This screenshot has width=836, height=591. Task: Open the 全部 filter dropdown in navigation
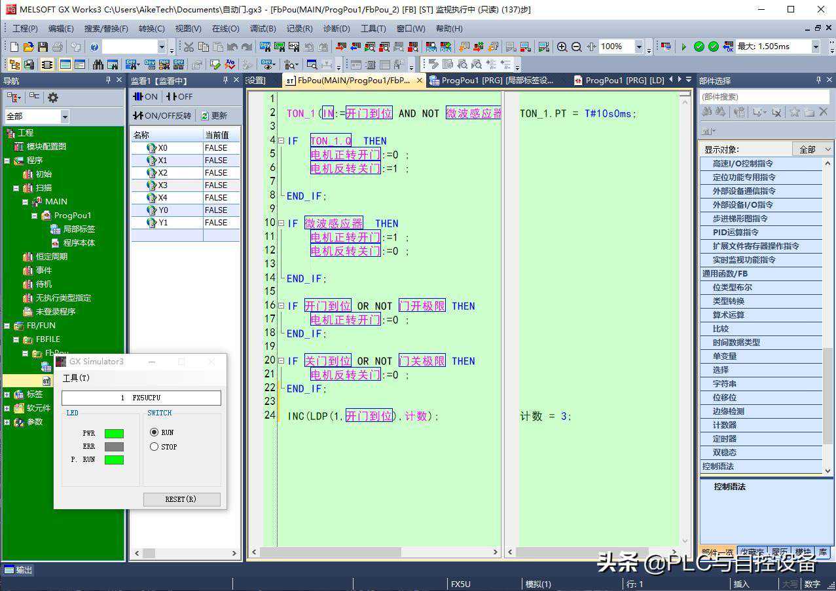click(x=64, y=117)
